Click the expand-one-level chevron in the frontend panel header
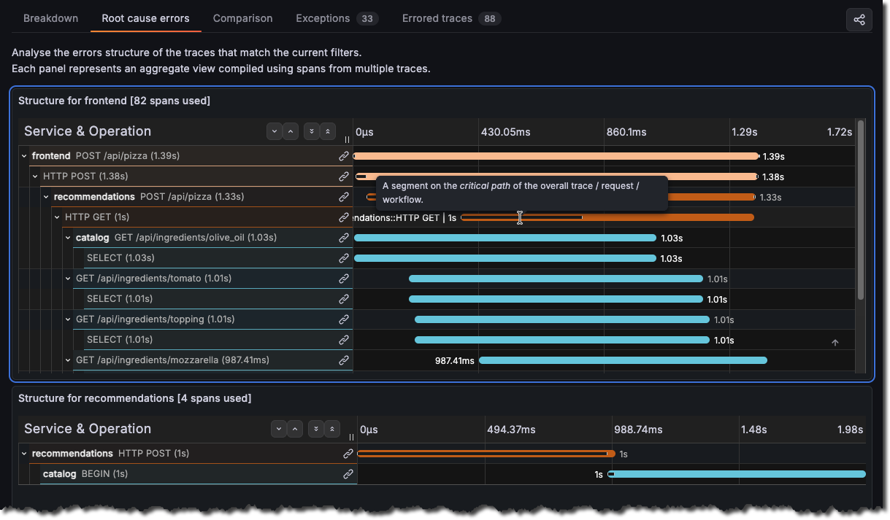 click(x=290, y=131)
